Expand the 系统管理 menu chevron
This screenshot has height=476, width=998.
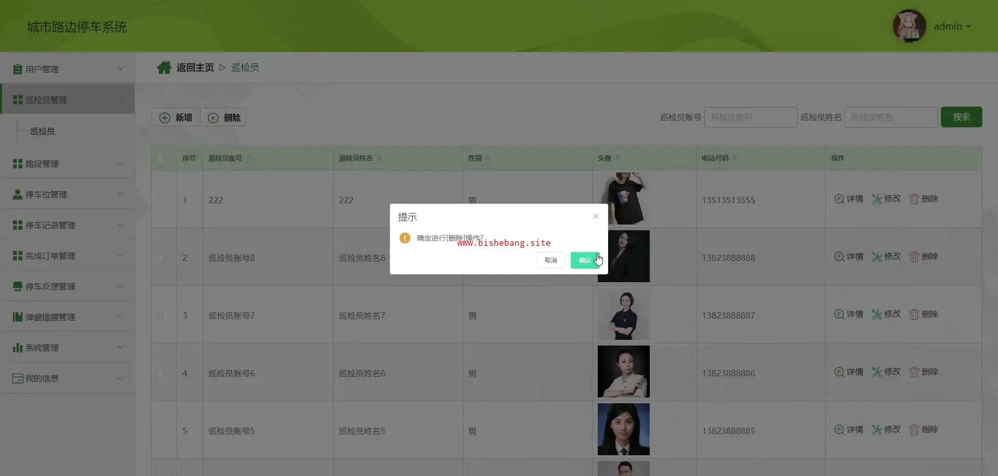120,348
